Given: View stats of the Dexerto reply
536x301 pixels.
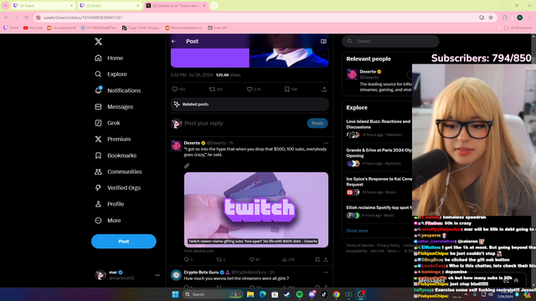Looking at the screenshot, I should click(285, 260).
